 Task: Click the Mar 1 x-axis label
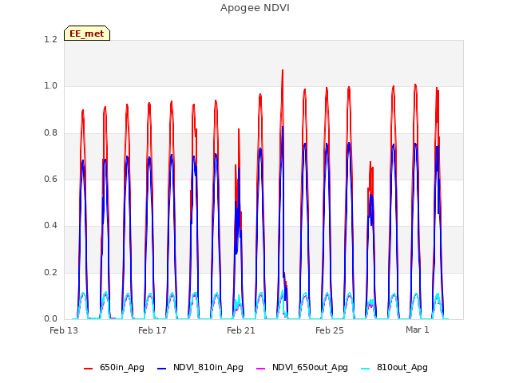(418, 330)
